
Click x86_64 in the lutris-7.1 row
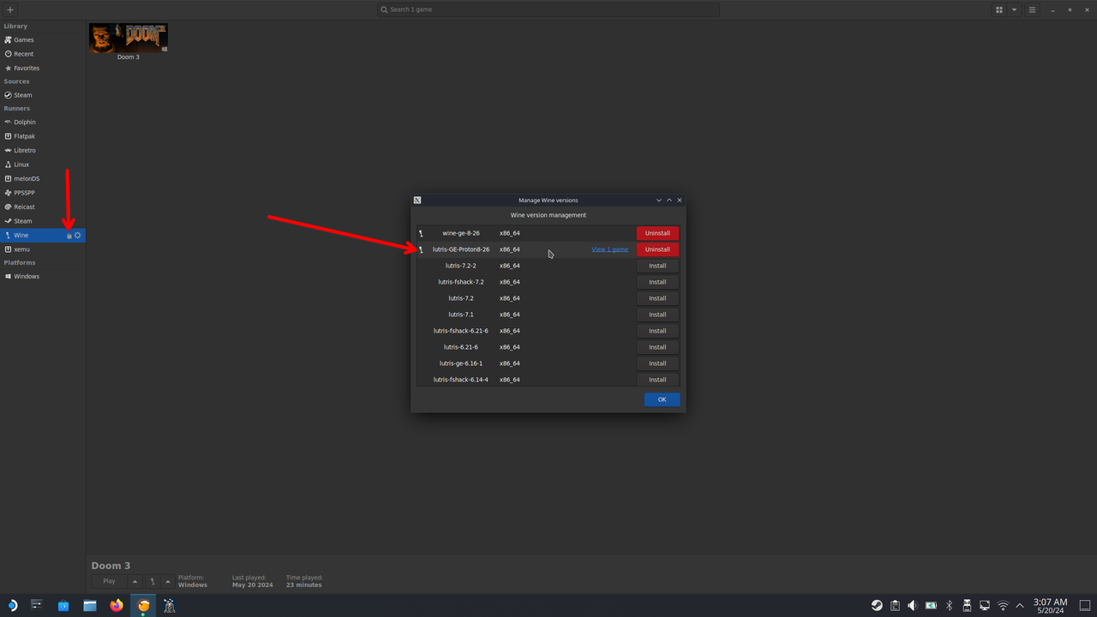click(510, 314)
